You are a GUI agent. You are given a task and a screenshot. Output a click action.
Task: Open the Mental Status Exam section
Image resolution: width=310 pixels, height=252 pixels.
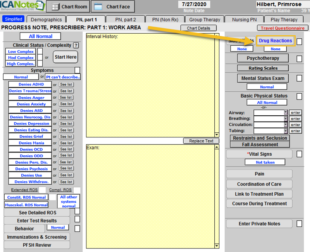263,78
